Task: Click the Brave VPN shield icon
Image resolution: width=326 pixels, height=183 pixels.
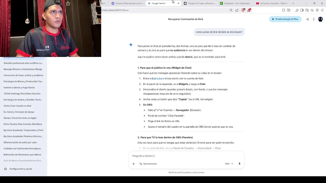Action: (x=317, y=10)
